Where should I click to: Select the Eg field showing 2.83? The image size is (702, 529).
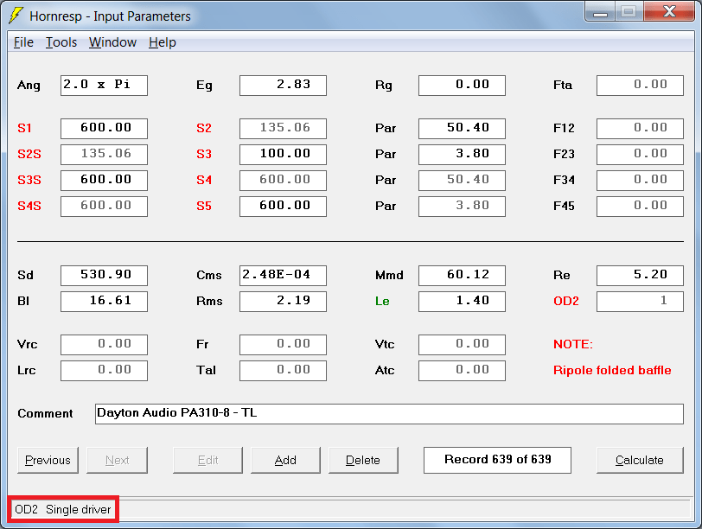pyautogui.click(x=283, y=85)
